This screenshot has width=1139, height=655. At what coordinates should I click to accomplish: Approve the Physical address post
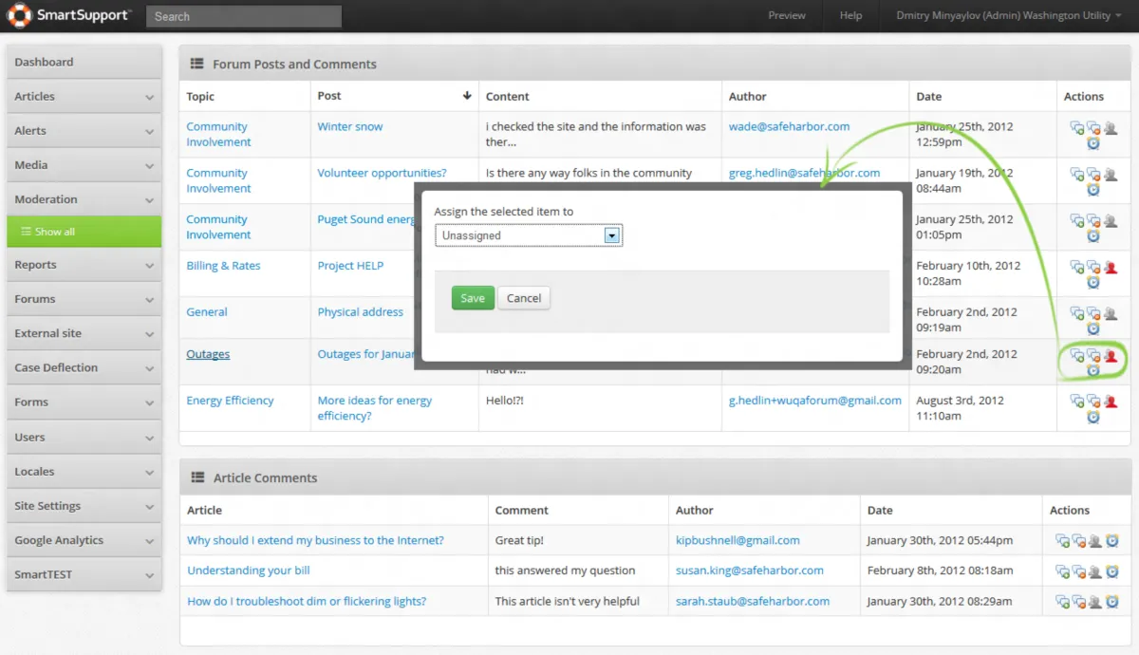tap(1076, 313)
